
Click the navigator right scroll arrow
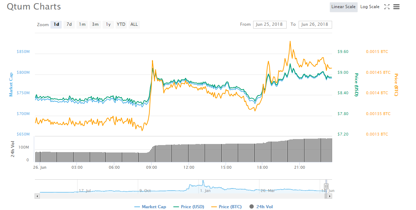(x=330, y=196)
